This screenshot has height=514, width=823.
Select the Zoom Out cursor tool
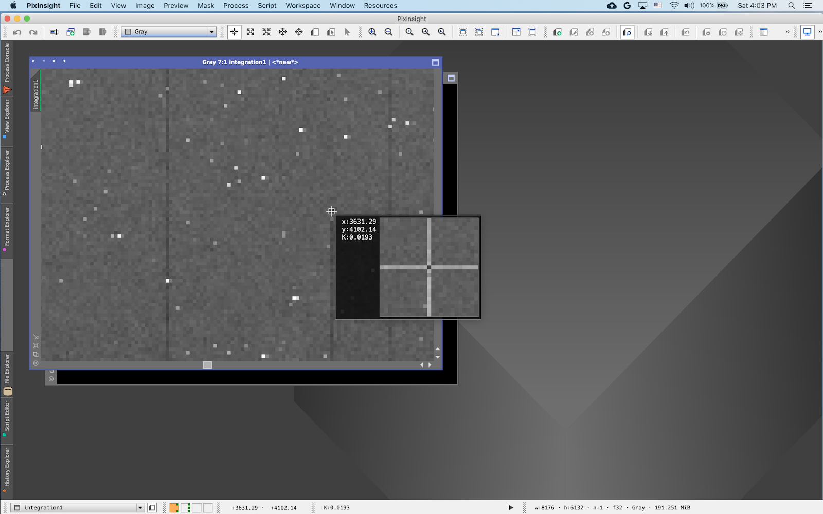266,32
